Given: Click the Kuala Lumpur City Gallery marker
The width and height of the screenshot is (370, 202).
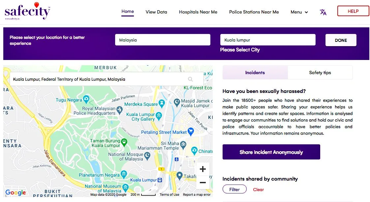Looking at the screenshot, I should pyautogui.click(x=159, y=115).
